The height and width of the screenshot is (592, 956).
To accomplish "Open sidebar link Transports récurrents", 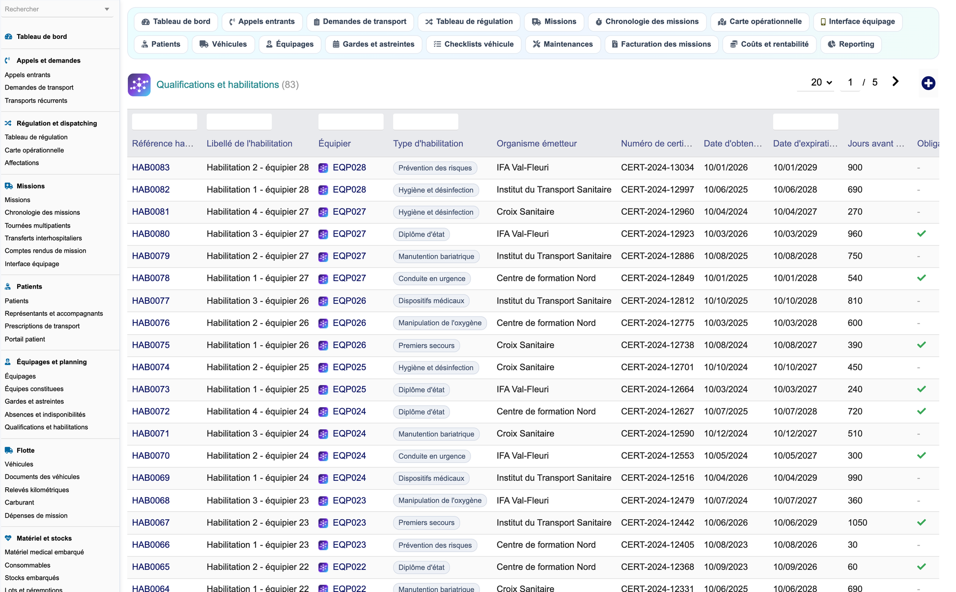I will click(x=36, y=101).
